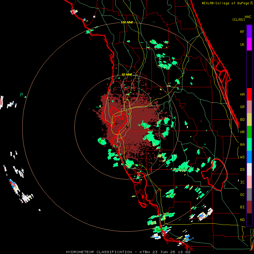Click the 100 NMI range ring label
Screen dimensions: 254x254
pyautogui.click(x=127, y=22)
